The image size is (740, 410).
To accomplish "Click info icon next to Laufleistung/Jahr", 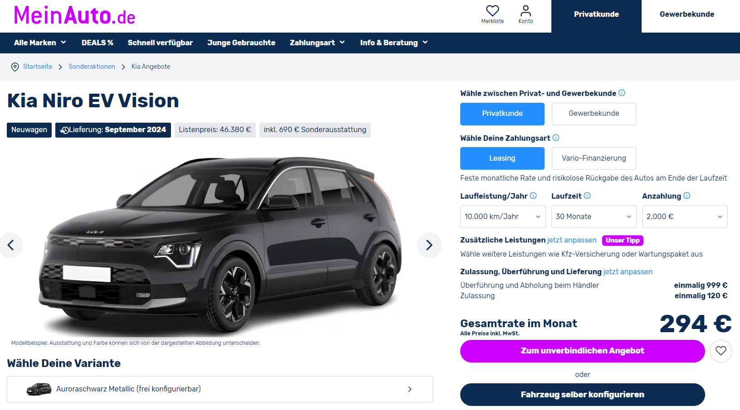I will point(533,195).
